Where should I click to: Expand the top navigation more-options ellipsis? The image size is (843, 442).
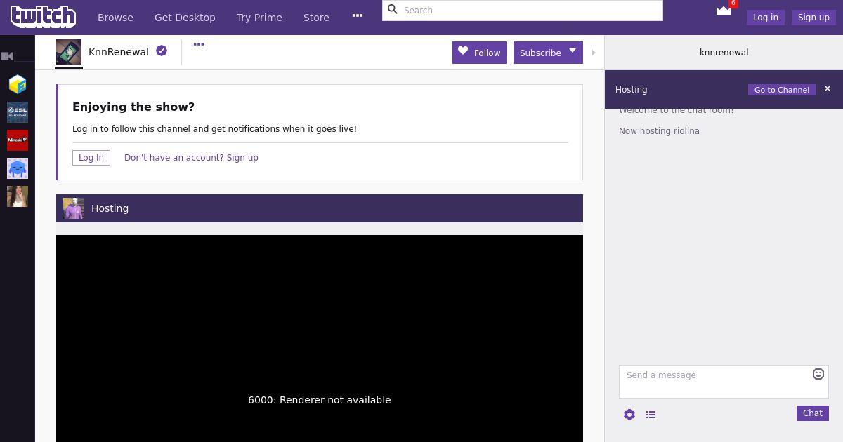[358, 15]
